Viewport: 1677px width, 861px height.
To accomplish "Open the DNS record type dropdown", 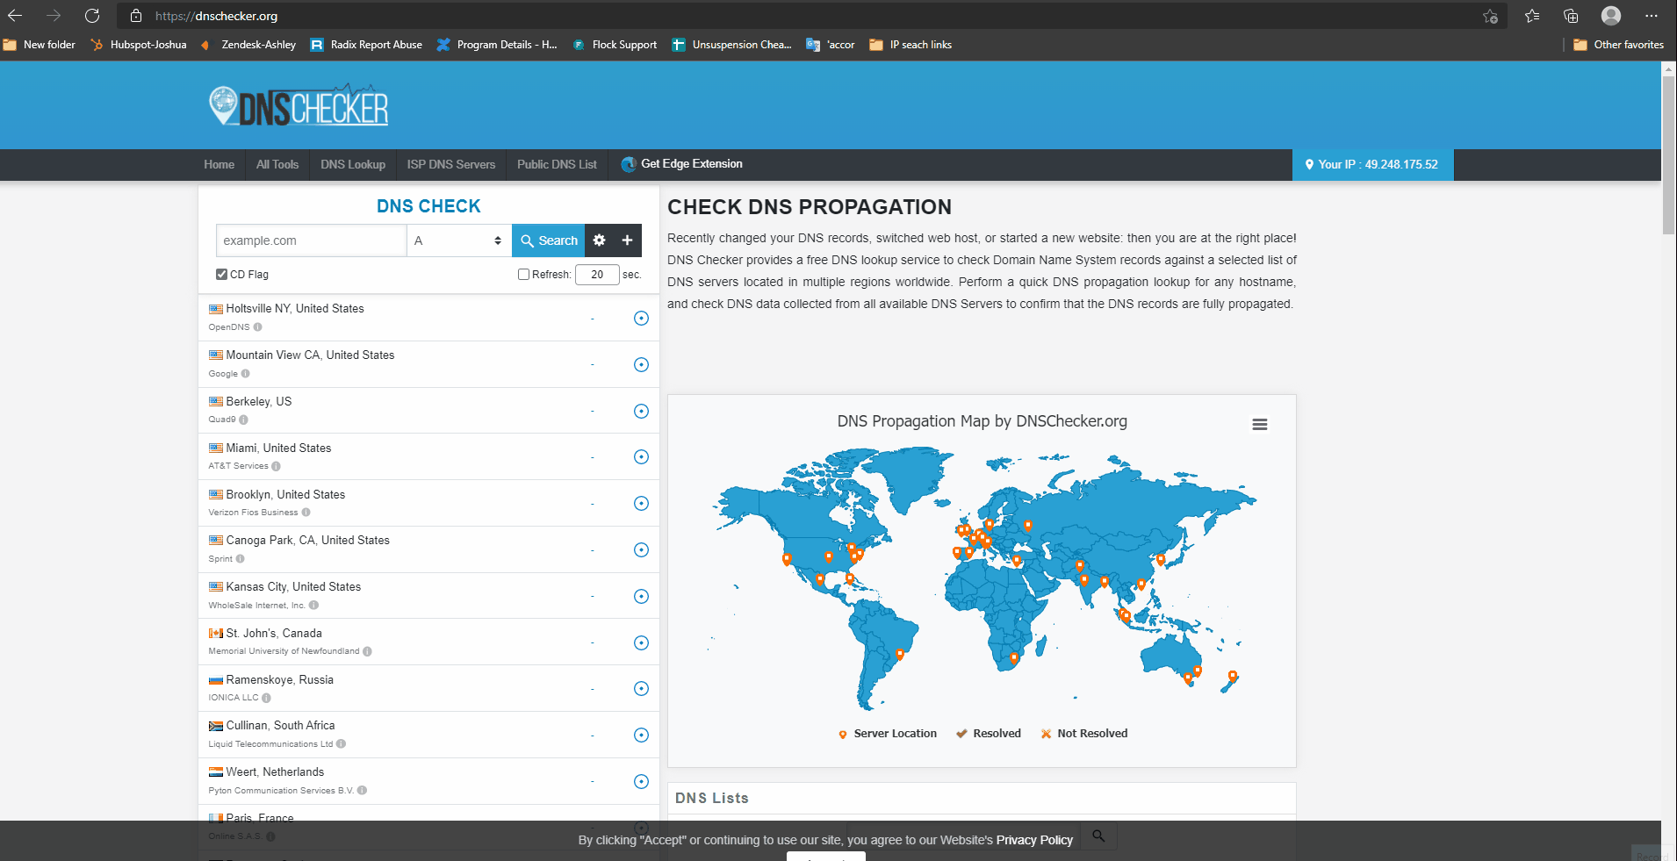I will 457,240.
